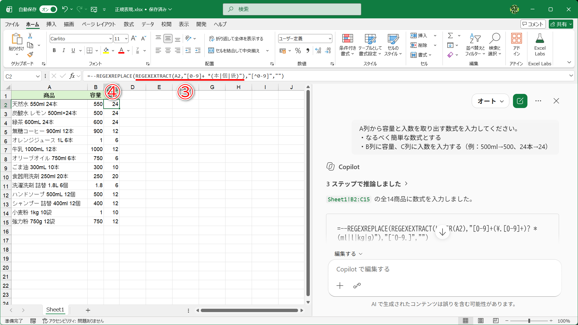Toggle Underline formatting
Viewport: 578px width, 325px height.
pos(73,51)
